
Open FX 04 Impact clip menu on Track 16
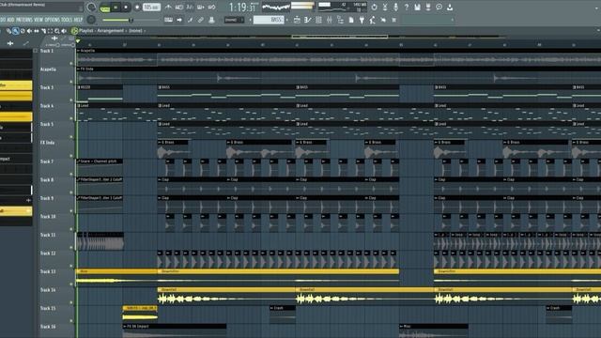click(x=125, y=327)
